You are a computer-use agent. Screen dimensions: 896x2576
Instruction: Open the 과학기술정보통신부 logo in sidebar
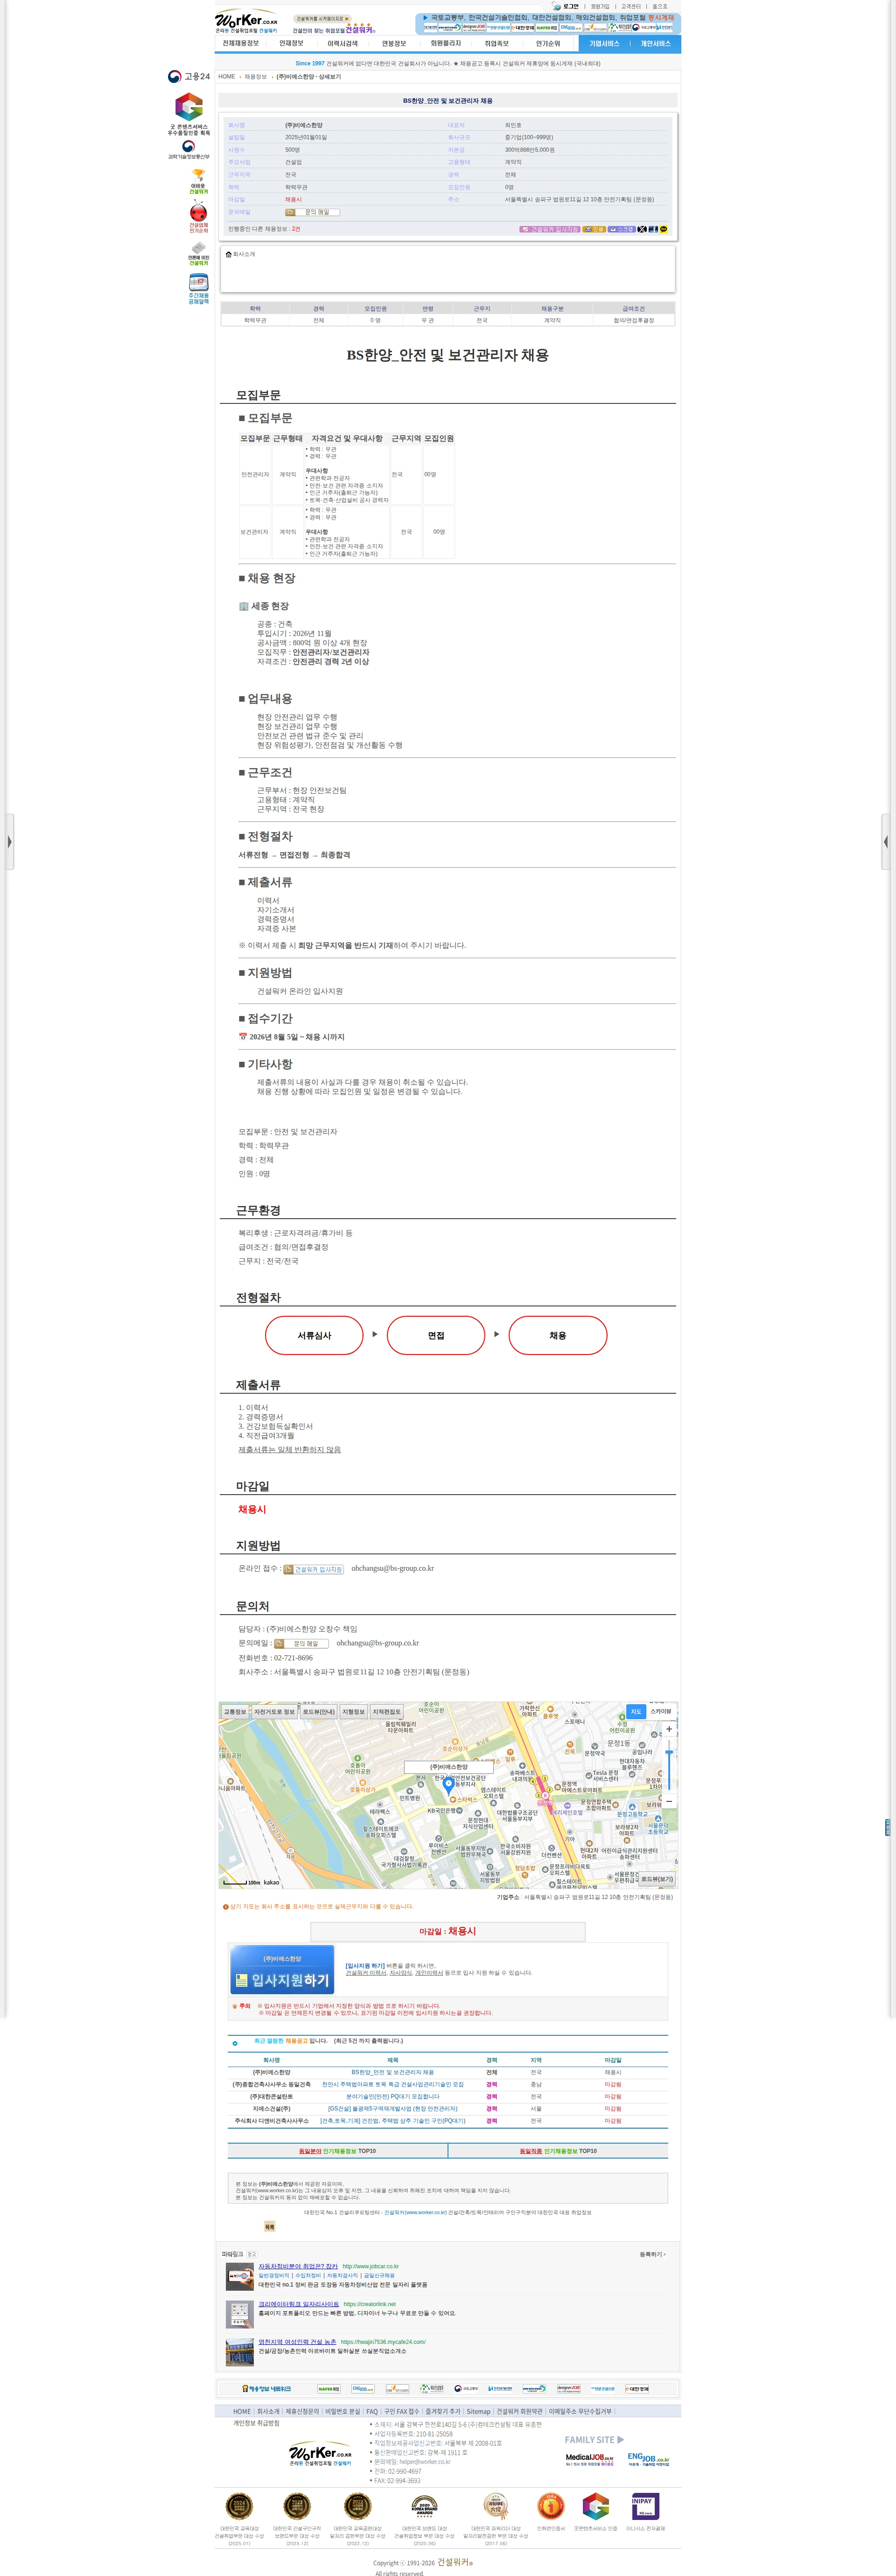tap(189, 149)
